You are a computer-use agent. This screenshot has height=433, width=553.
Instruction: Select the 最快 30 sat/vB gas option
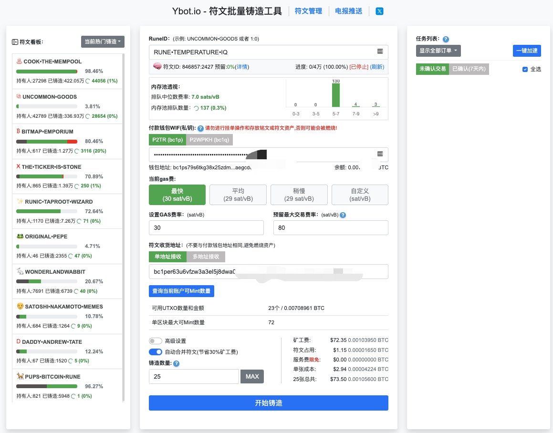pyautogui.click(x=177, y=195)
